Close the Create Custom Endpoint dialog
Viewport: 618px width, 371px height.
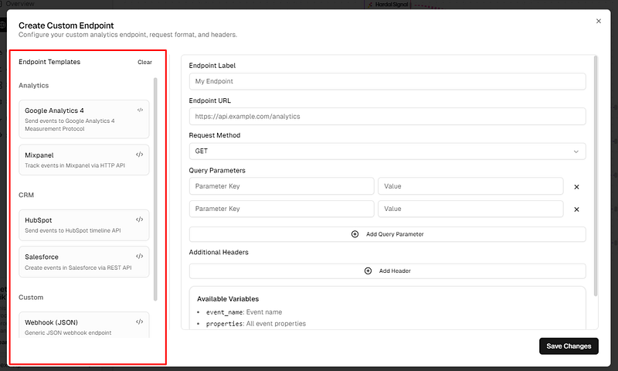pos(598,22)
